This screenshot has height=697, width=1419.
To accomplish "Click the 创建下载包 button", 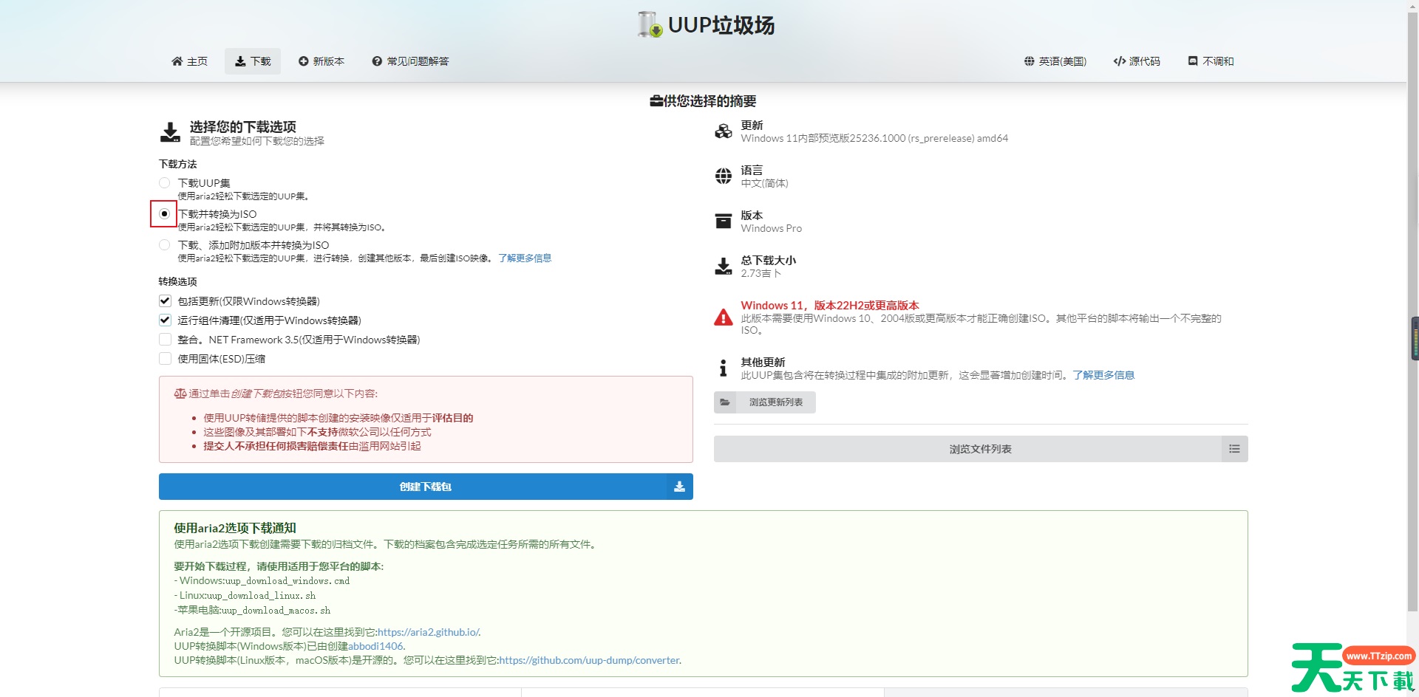I will point(426,487).
